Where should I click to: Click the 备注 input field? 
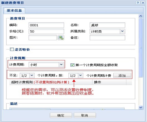click(107, 38)
